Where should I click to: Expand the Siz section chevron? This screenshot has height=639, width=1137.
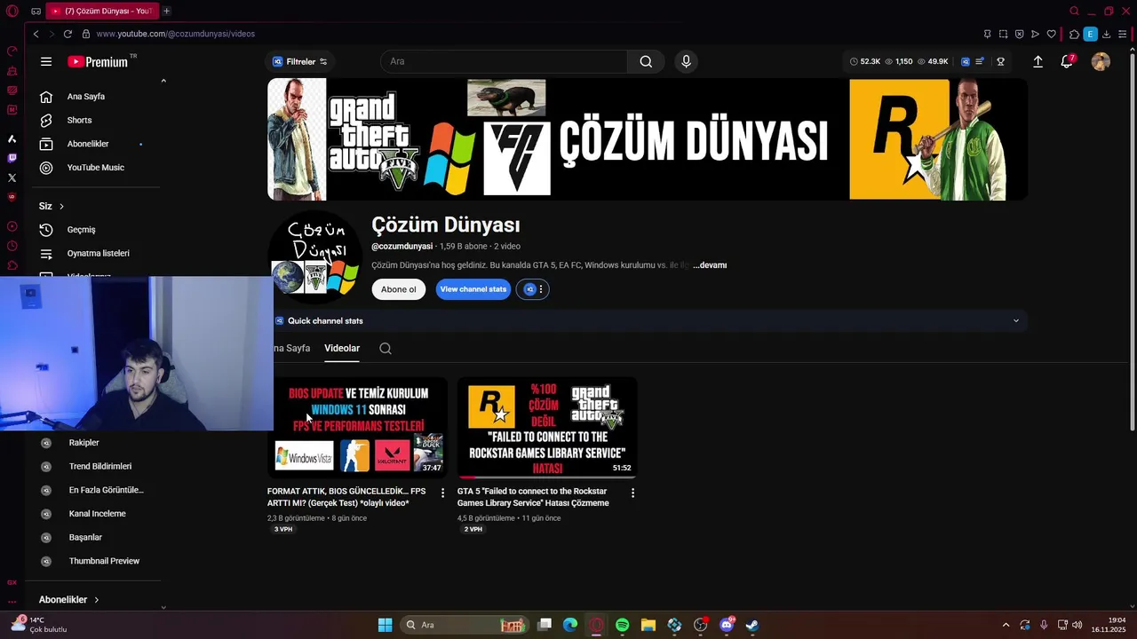pos(61,206)
